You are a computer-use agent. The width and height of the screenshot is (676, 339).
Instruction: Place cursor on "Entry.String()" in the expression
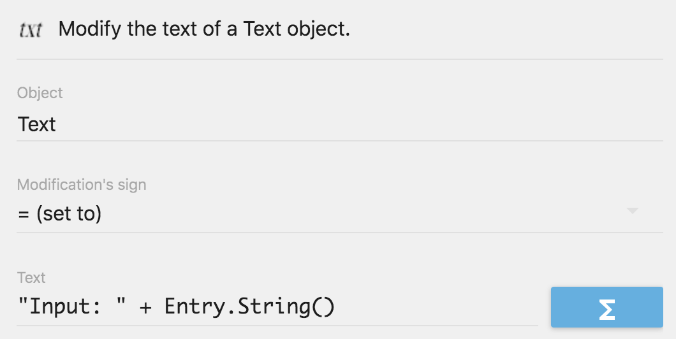(249, 307)
